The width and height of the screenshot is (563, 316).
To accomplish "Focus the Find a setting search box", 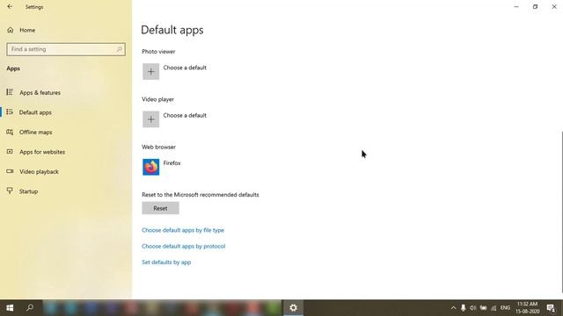I will tap(66, 49).
